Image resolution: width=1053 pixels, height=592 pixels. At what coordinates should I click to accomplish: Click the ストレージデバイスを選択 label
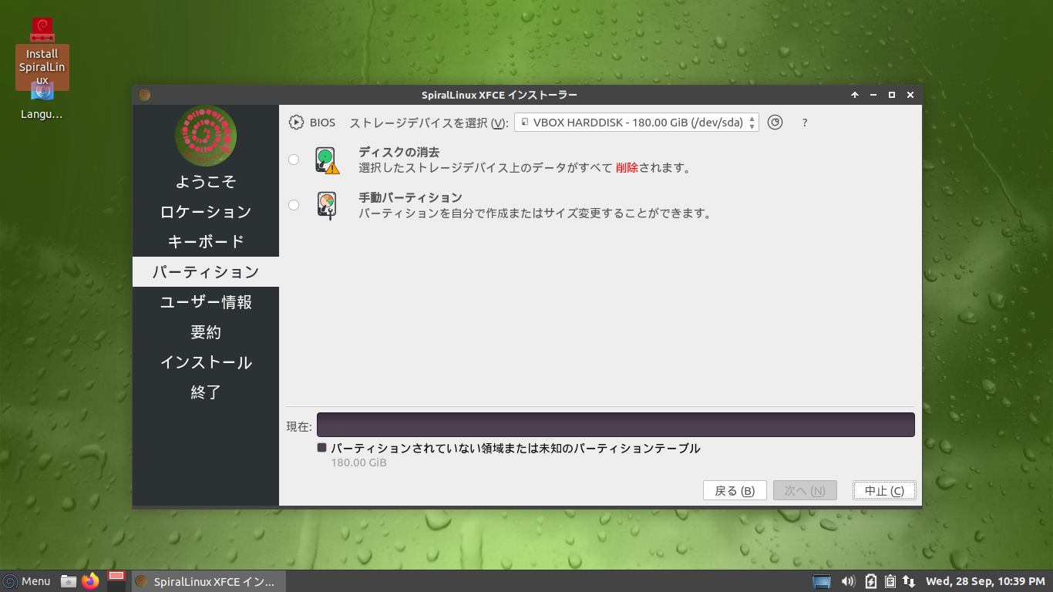429,123
